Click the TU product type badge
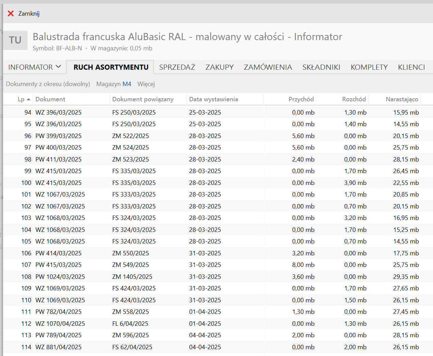 click(x=15, y=40)
